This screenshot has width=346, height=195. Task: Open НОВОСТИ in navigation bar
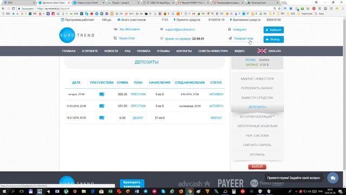(111, 51)
